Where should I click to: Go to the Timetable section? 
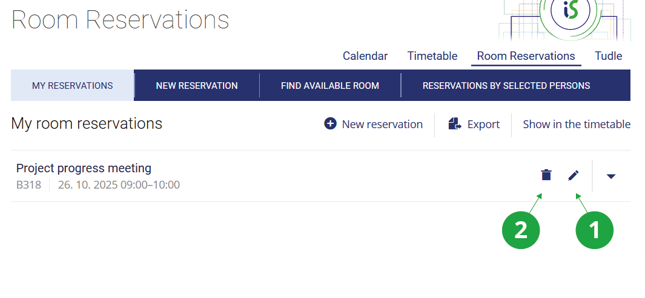(432, 56)
